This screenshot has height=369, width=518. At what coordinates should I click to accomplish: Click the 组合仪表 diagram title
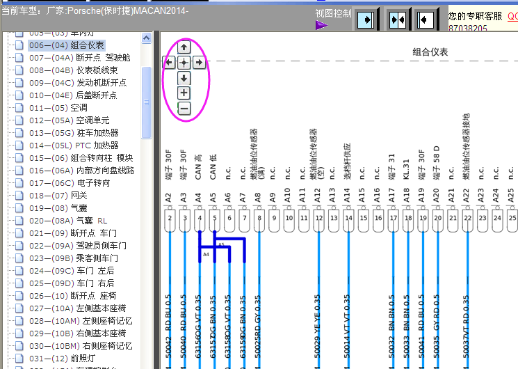coord(430,52)
